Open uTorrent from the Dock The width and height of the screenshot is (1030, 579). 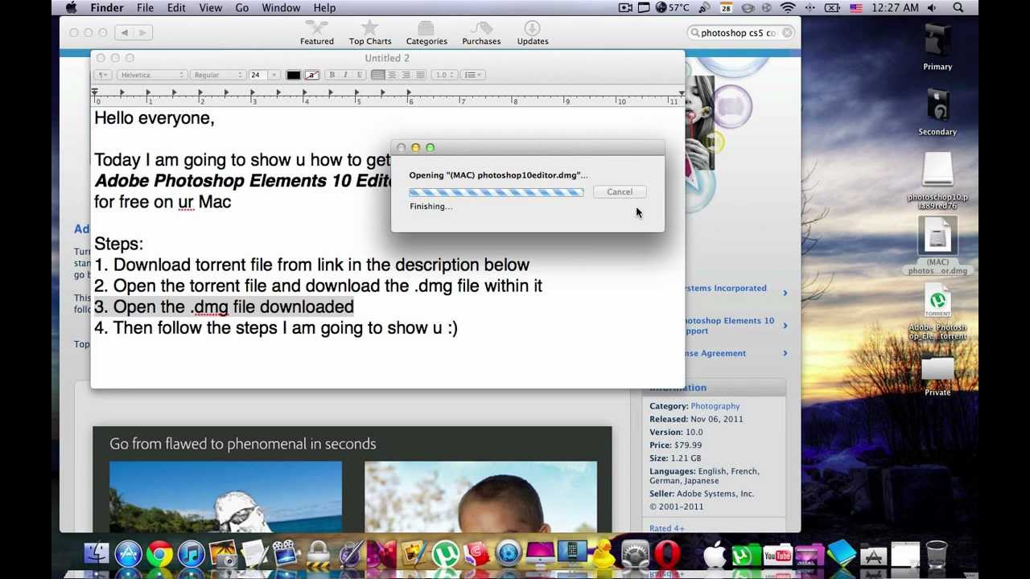[x=444, y=554]
